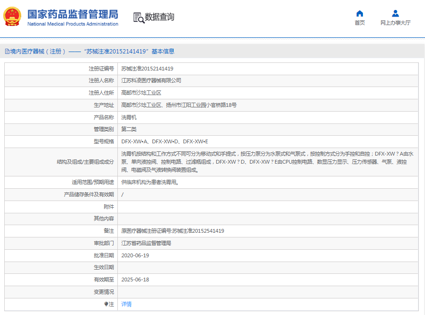This screenshot has width=425, height=315.
Task: Click the bullet icon beside 注
Action: tap(106, 304)
